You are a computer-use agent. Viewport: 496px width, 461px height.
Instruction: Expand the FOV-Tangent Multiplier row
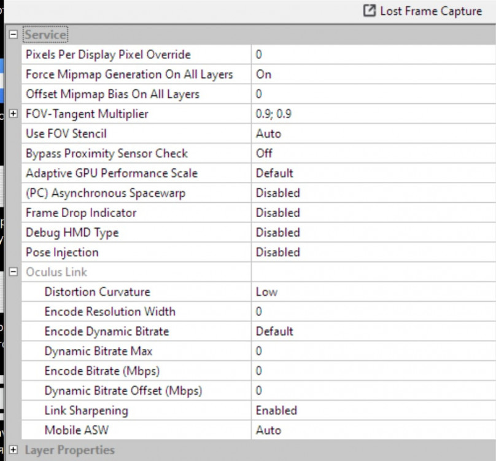click(x=14, y=114)
